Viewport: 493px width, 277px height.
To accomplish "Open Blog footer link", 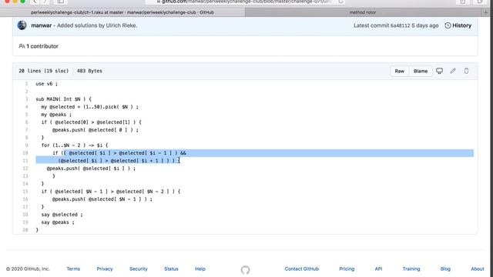I will coord(445,269).
